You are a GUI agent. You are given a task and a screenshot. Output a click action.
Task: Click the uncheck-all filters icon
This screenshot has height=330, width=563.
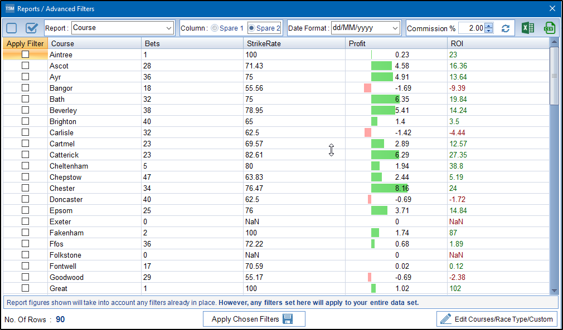point(12,28)
